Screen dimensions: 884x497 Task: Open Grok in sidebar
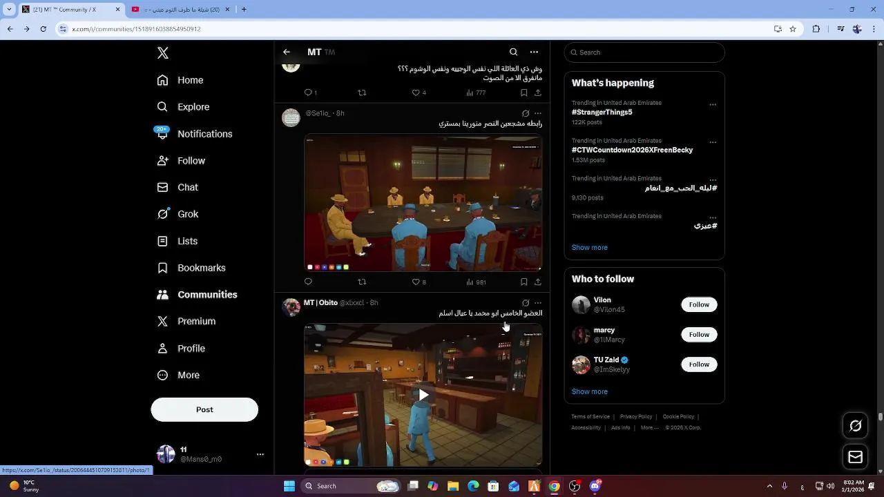[177, 214]
